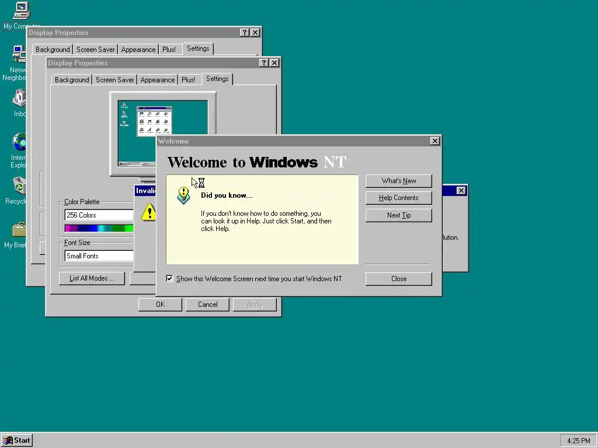The width and height of the screenshot is (598, 448).
Task: Click the What's New button
Action: (398, 181)
